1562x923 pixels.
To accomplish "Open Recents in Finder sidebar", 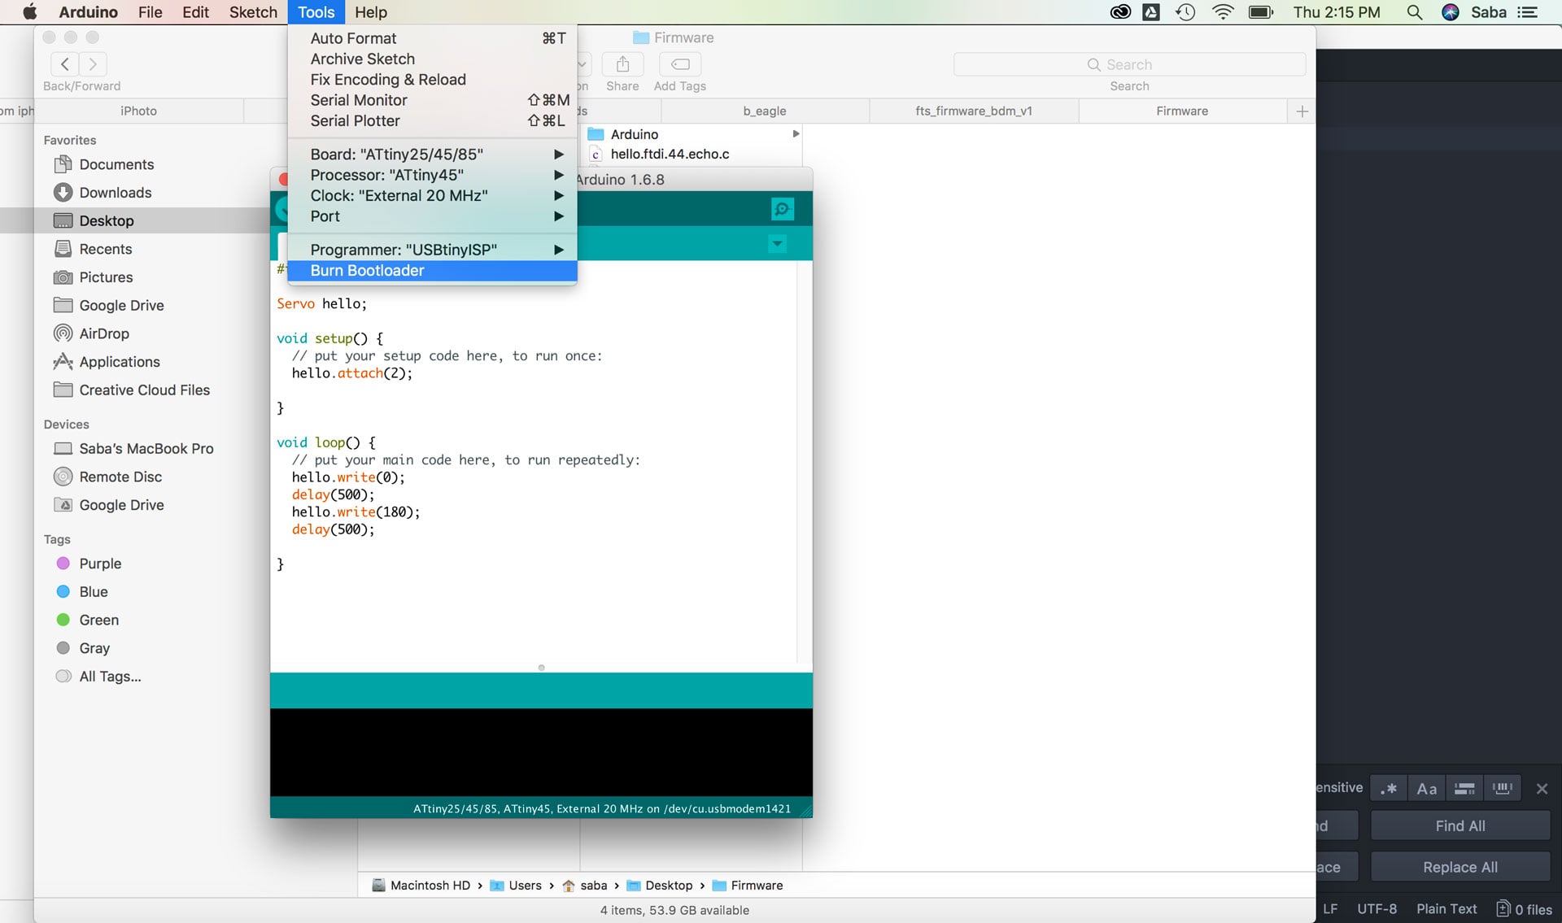I will tap(106, 249).
